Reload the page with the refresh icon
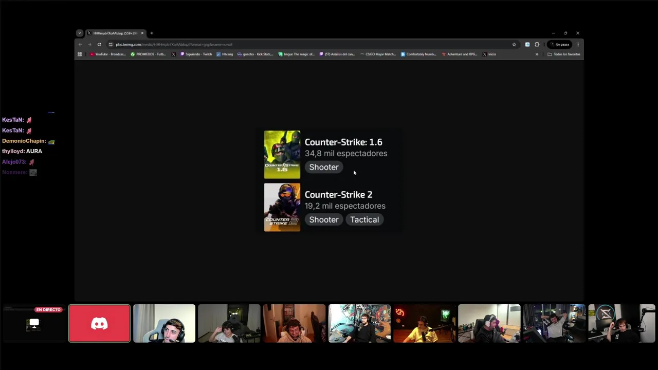This screenshot has height=370, width=658. point(99,44)
